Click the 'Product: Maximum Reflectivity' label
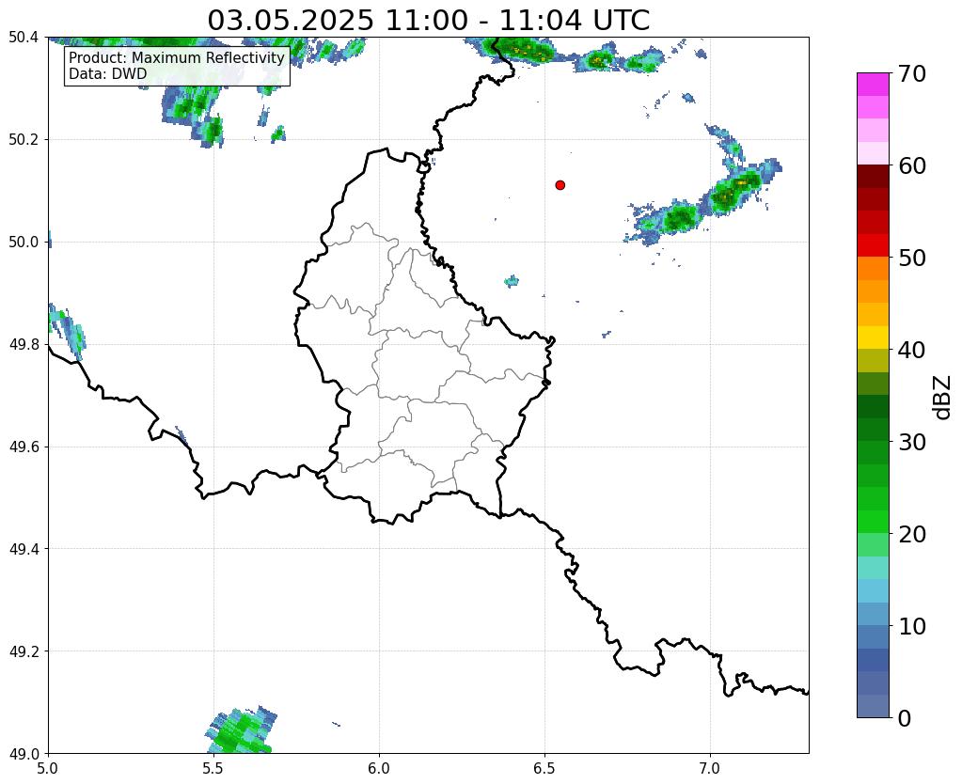Screen dimensions: 962x784 177,57
